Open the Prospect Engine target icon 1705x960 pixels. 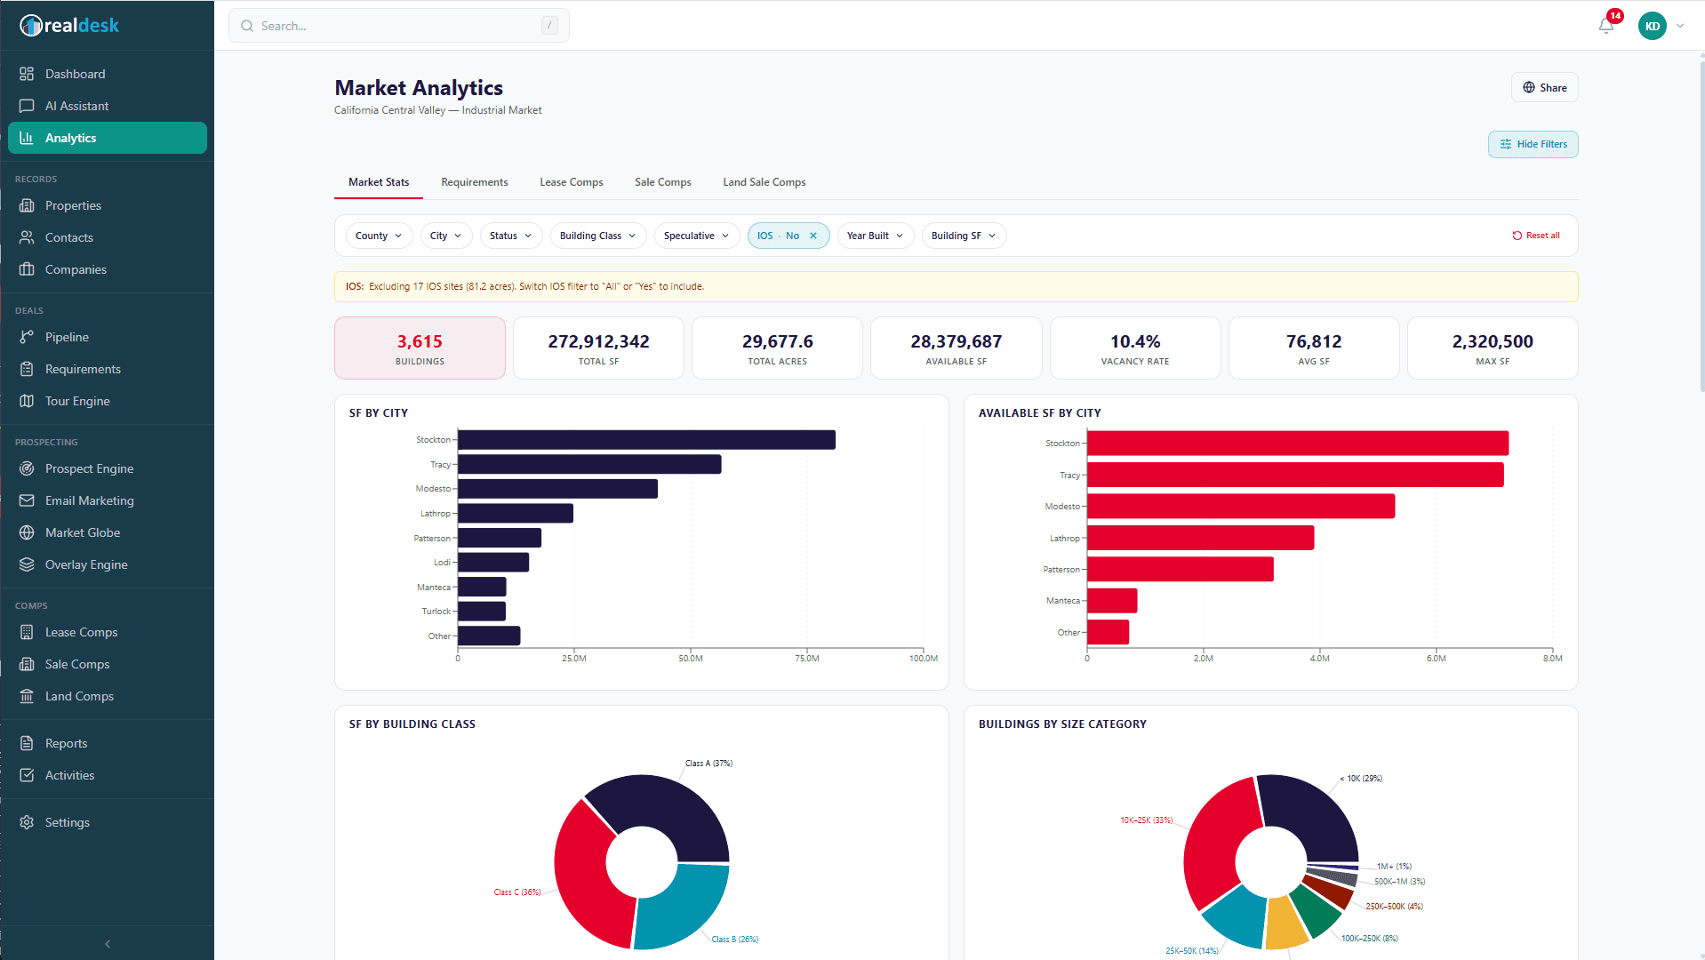pos(27,468)
